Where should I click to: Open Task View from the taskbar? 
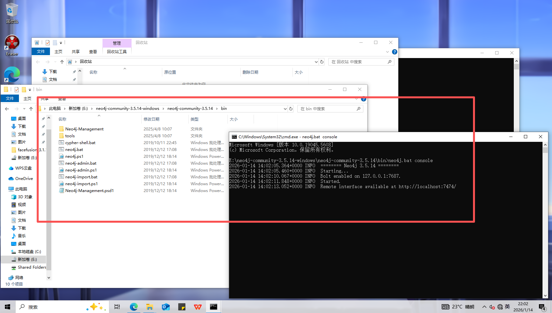coord(117,307)
